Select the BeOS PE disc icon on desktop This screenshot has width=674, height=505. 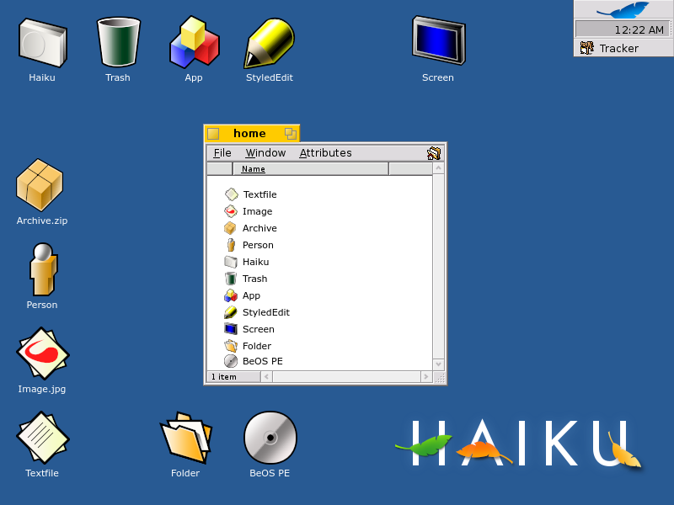pos(270,438)
